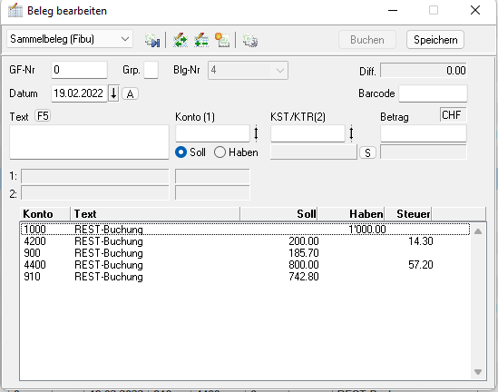Click the Beleg bearbeiten window title icon
Image resolution: width=498 pixels, height=392 pixels.
[x=15, y=11]
